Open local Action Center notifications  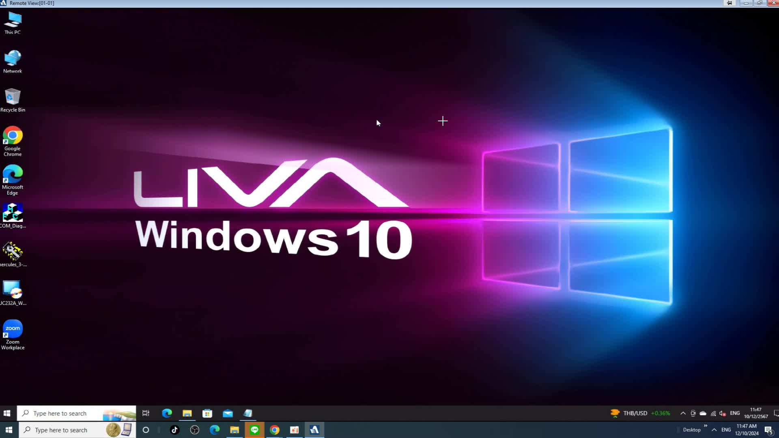tap(768, 430)
